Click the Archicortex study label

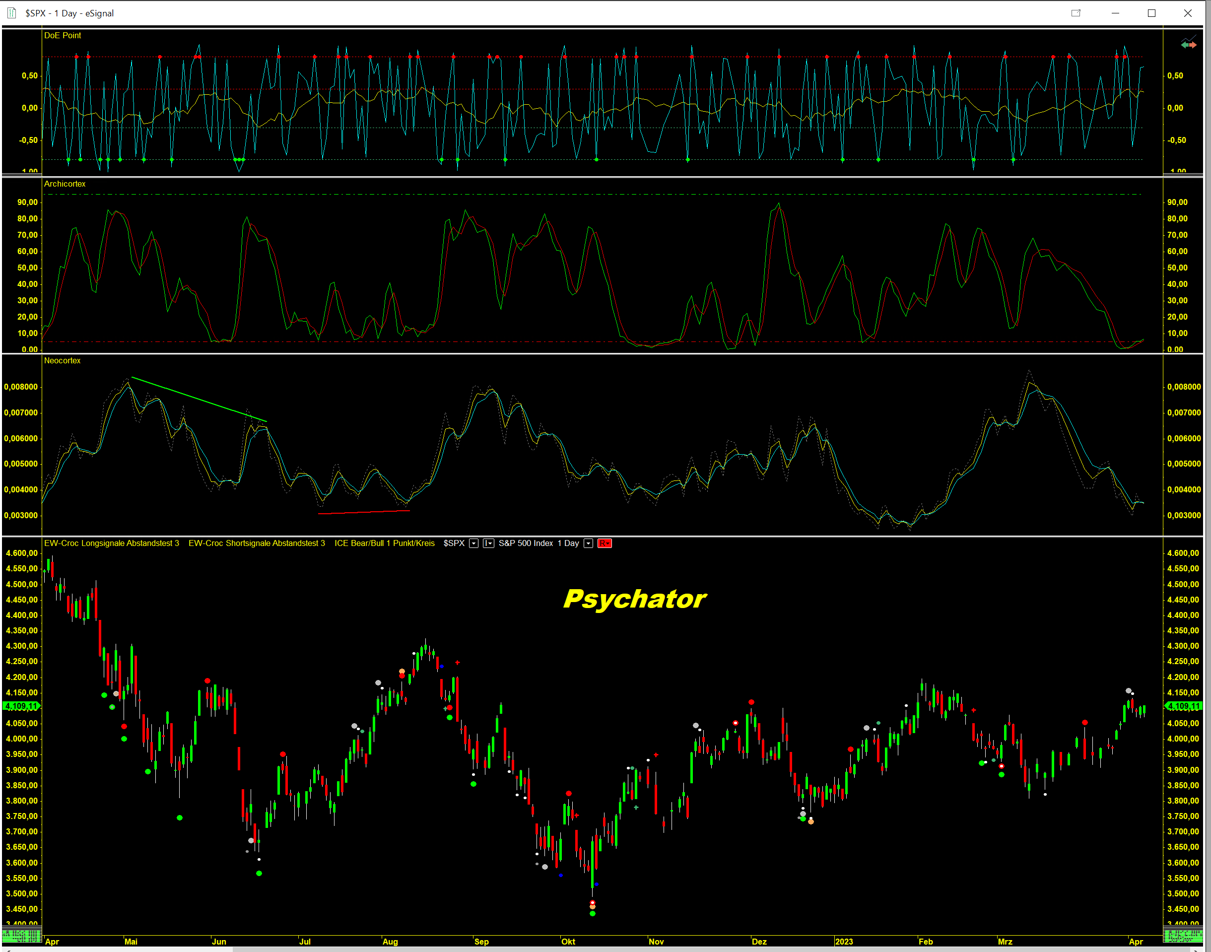click(x=65, y=184)
